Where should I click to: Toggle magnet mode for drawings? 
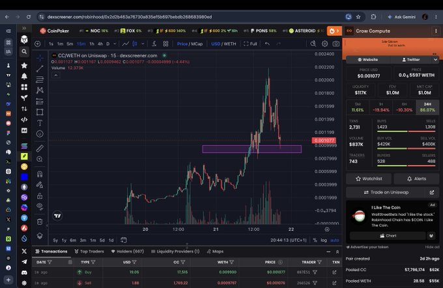[x=40, y=174]
